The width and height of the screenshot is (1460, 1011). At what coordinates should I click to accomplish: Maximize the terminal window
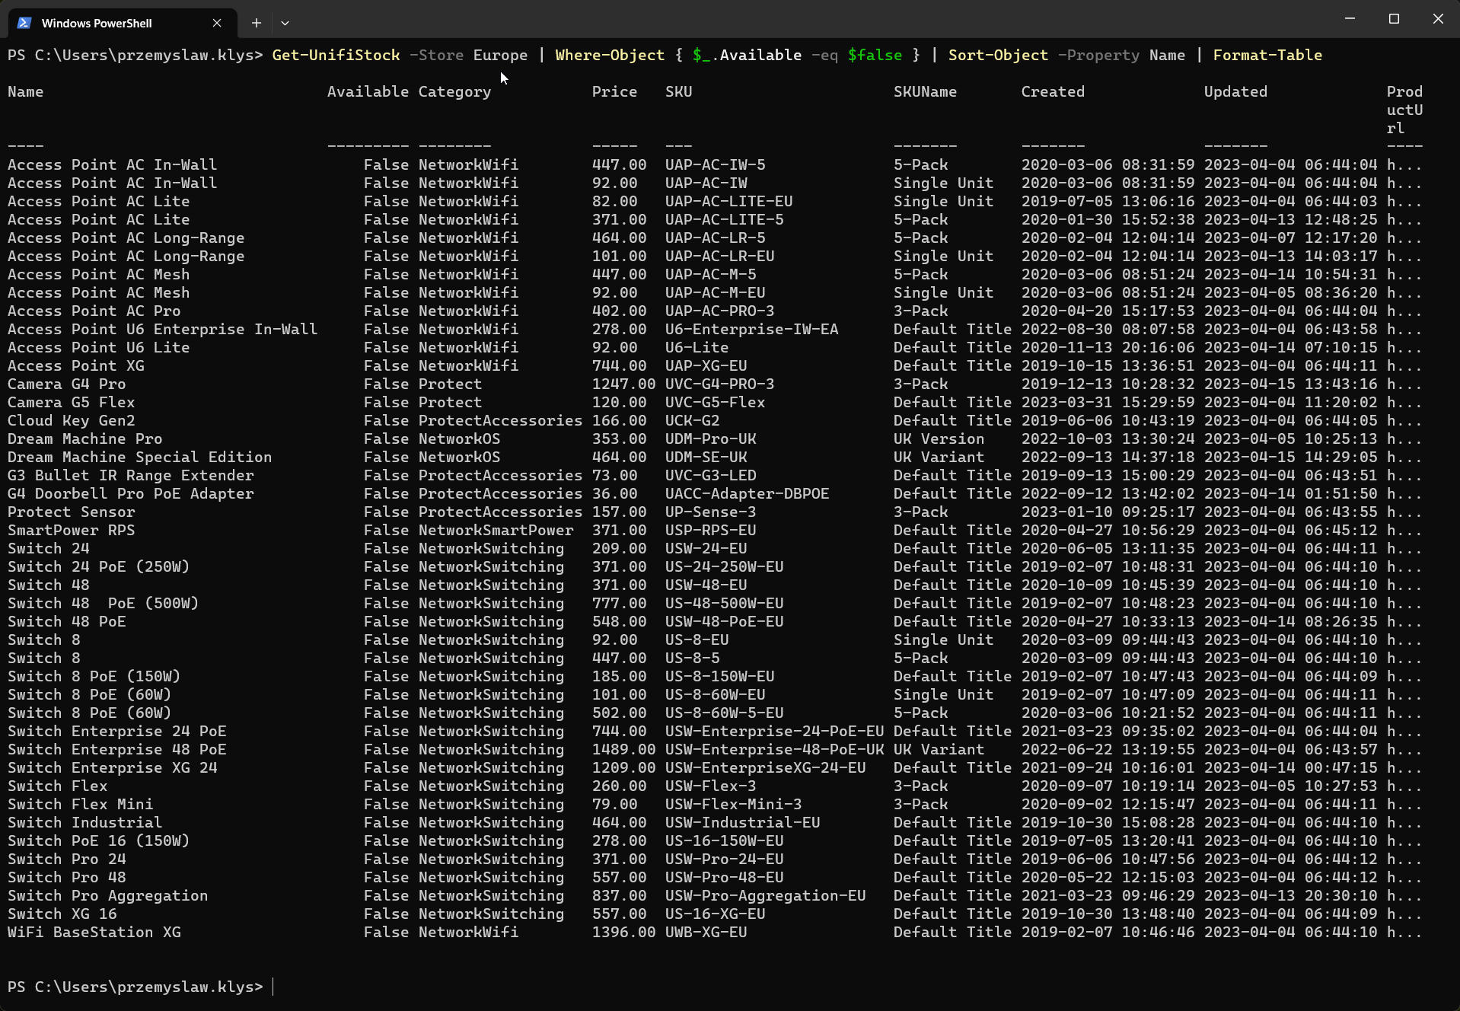click(x=1394, y=18)
